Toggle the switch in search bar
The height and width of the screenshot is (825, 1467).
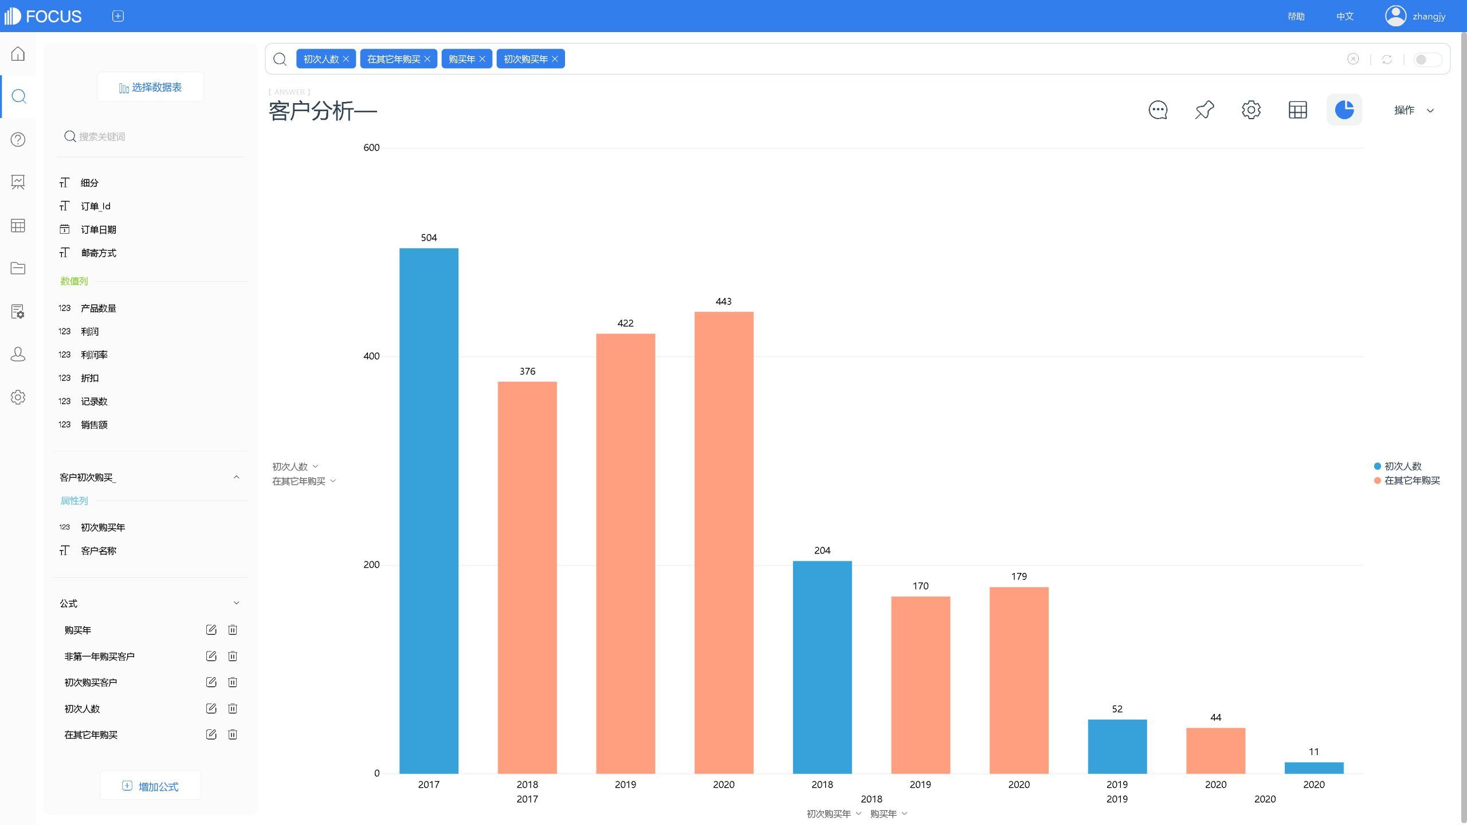[x=1427, y=59]
